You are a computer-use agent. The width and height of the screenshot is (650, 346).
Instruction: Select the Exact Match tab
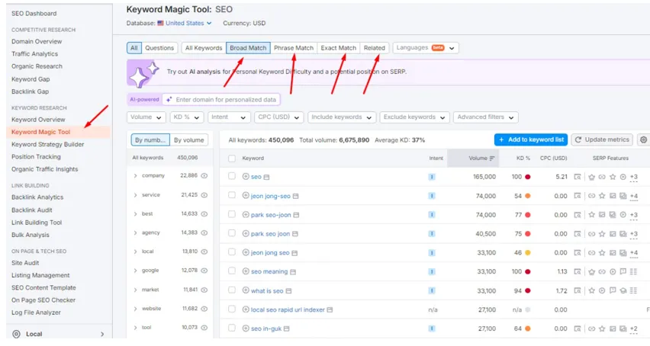338,48
